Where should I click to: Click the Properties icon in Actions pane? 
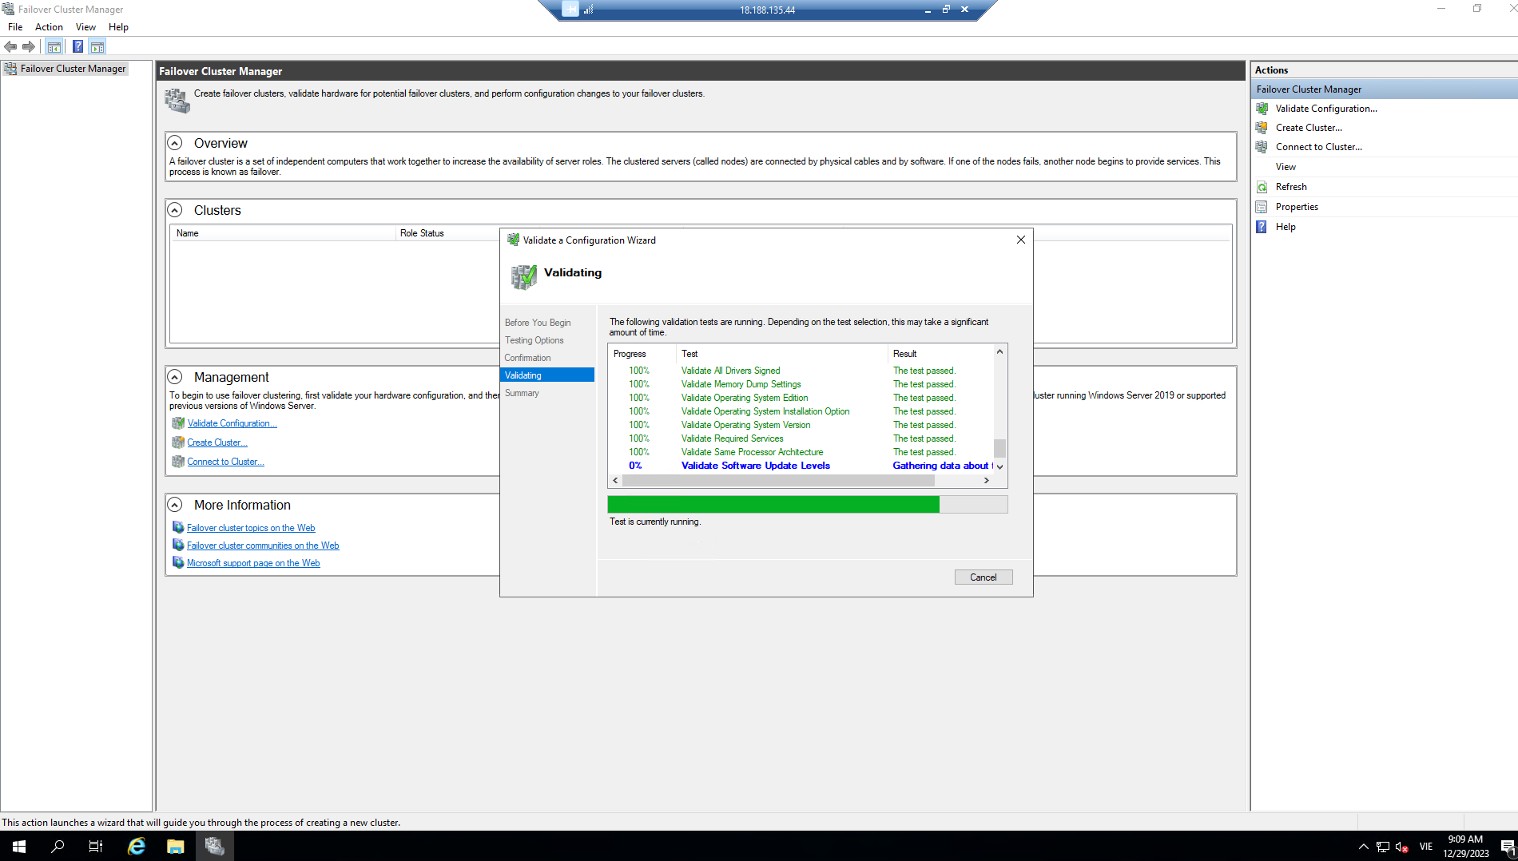point(1262,207)
